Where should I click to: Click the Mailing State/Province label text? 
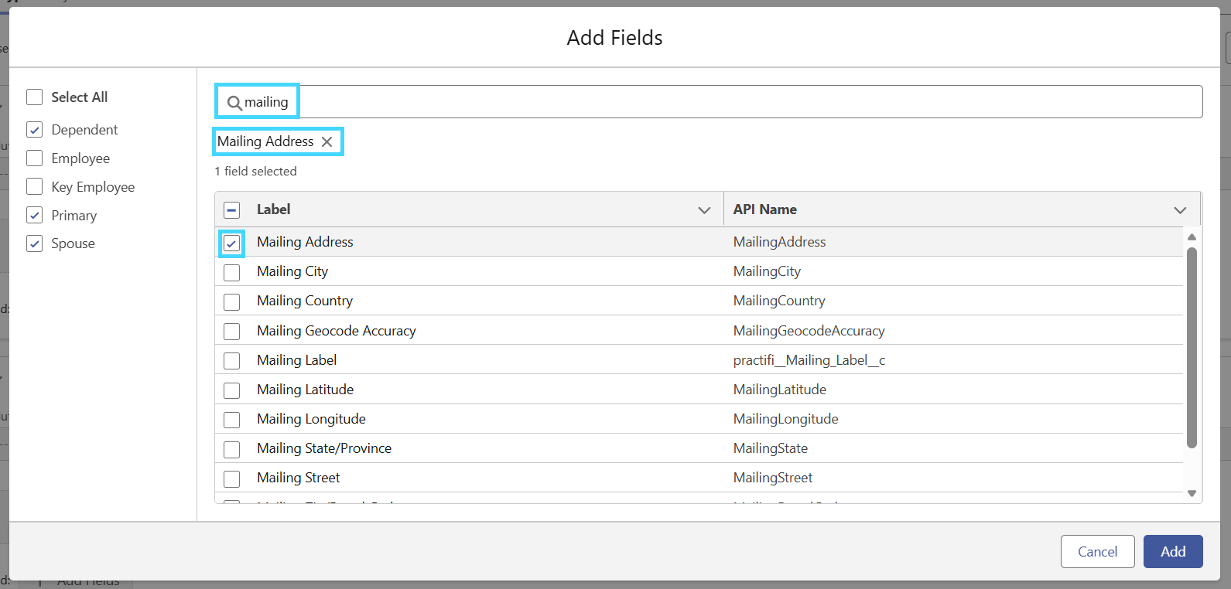[324, 448]
